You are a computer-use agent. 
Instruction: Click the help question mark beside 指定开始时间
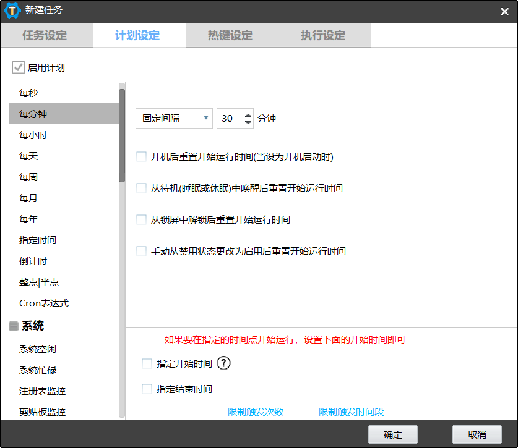(223, 363)
